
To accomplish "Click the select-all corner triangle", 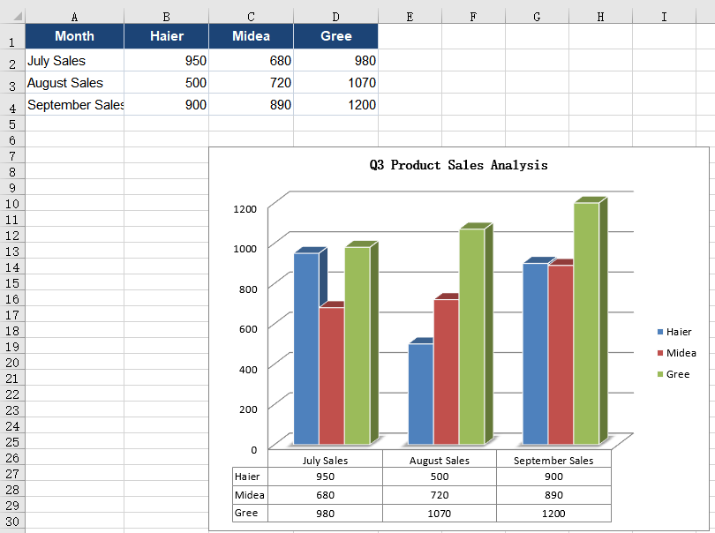I will [18, 17].
